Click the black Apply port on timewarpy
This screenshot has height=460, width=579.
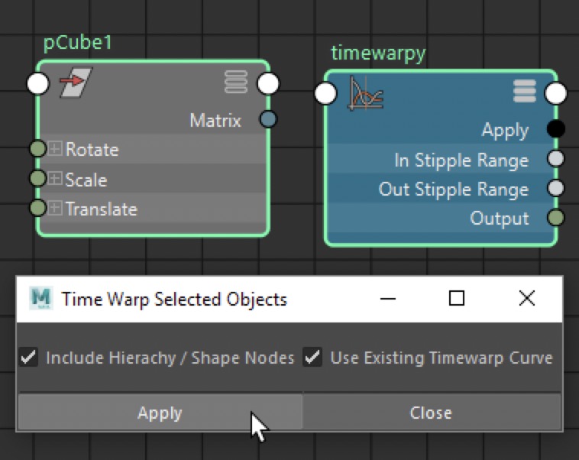point(556,129)
